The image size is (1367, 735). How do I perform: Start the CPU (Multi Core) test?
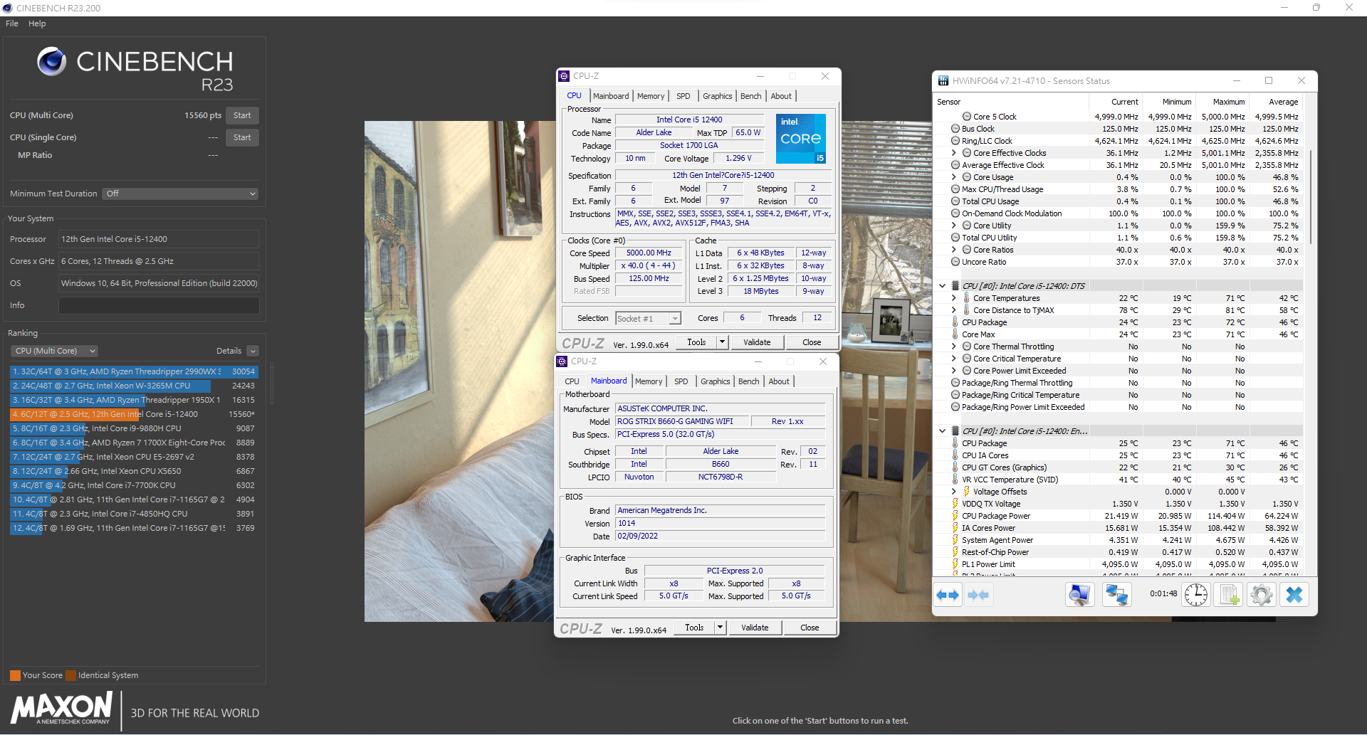click(242, 115)
